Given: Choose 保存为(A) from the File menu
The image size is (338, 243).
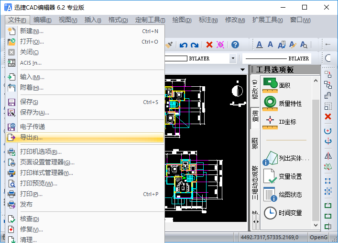Looking at the screenshot, I should pos(85,113).
